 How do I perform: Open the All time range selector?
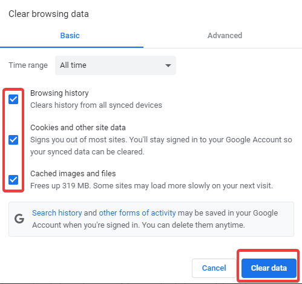(116, 65)
